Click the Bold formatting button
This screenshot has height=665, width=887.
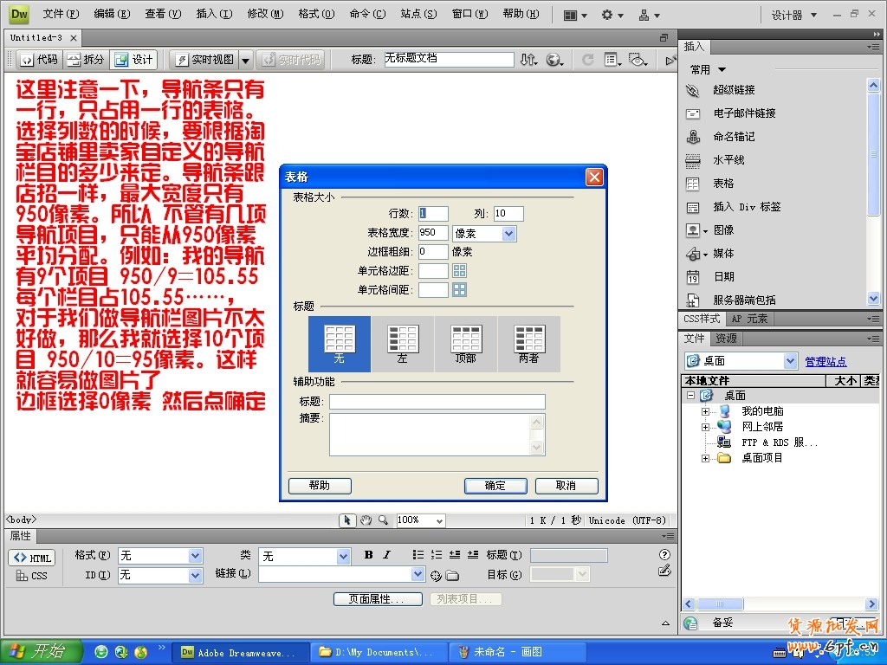point(368,555)
